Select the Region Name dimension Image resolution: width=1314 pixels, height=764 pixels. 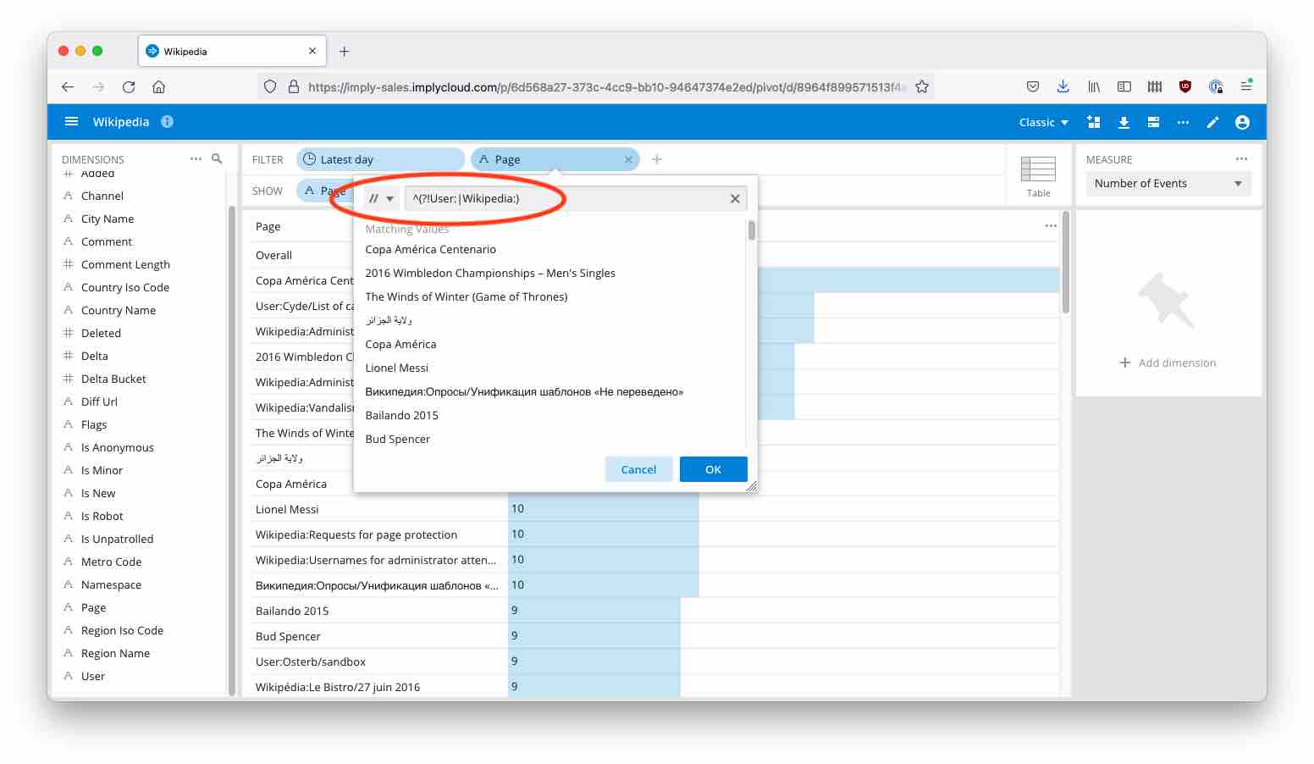coord(115,653)
